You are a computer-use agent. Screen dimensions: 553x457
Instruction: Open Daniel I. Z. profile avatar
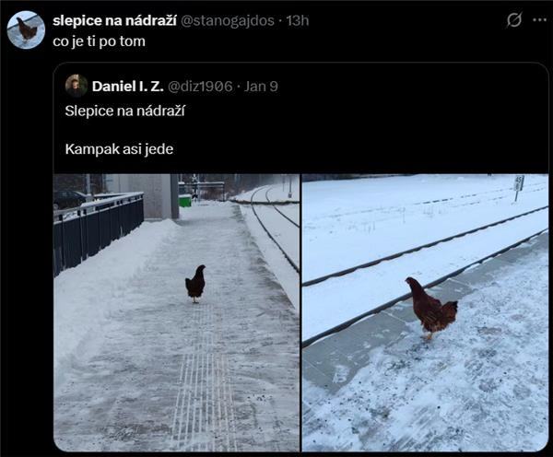pyautogui.click(x=76, y=86)
